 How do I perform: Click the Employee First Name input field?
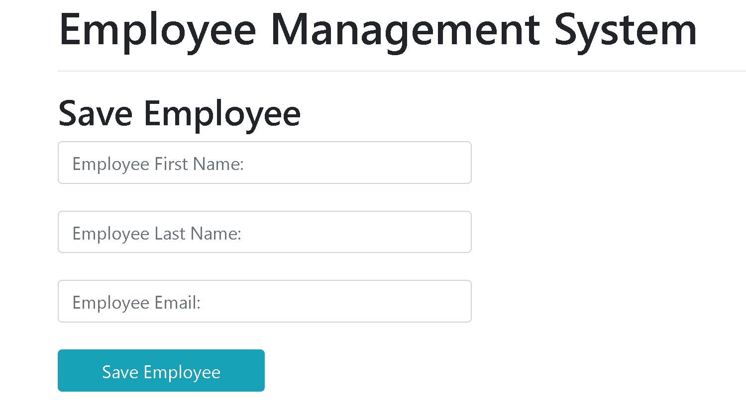coord(264,163)
